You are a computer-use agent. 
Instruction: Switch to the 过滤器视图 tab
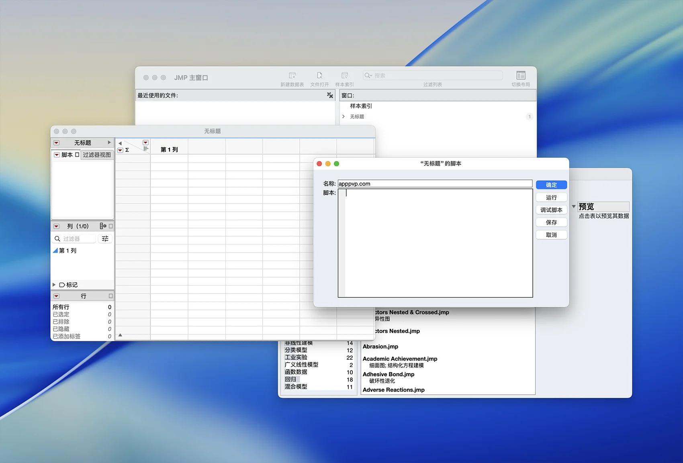coord(97,155)
